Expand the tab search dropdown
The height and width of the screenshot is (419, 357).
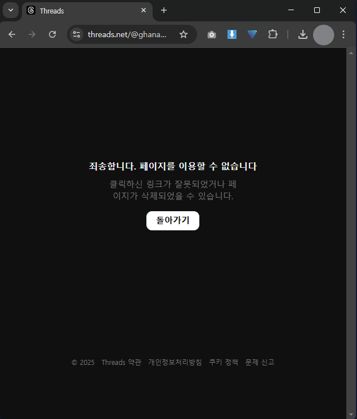click(10, 10)
